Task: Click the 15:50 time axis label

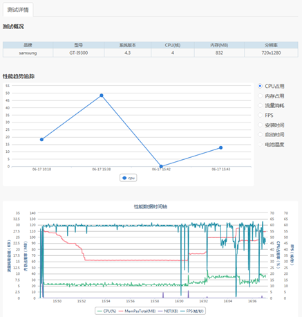Action: [57, 301]
